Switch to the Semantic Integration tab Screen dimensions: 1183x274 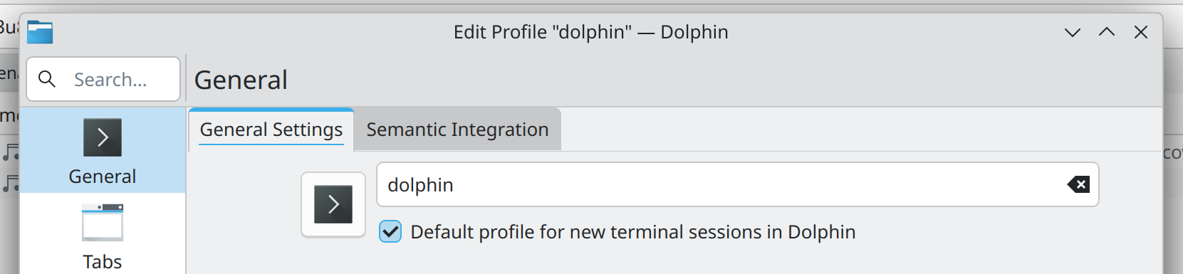[457, 130]
